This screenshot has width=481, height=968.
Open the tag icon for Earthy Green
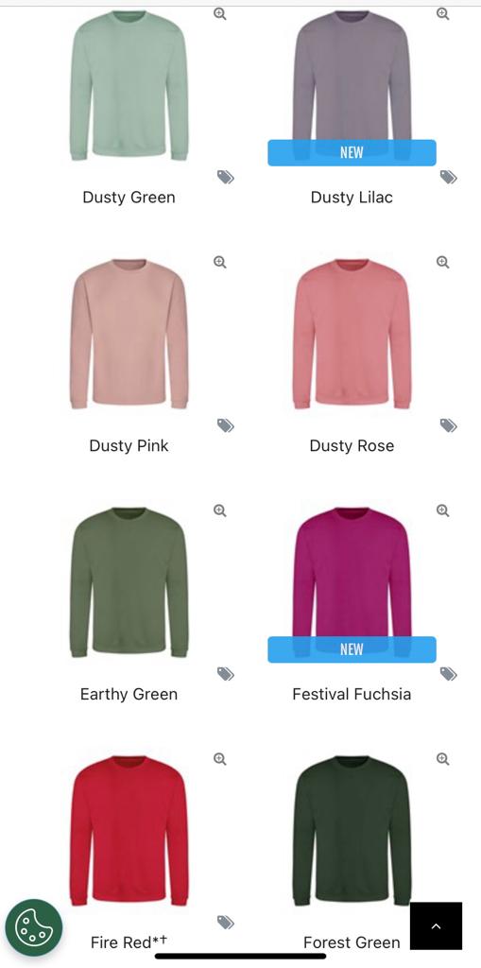click(x=225, y=673)
